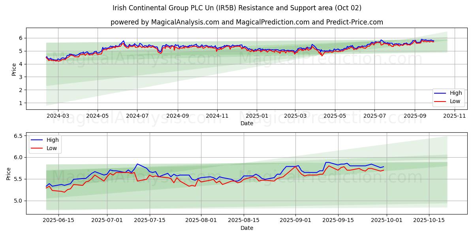The image size is (474, 237).
Task: Click the 2025-07-01 date tick label
Action: click(107, 220)
